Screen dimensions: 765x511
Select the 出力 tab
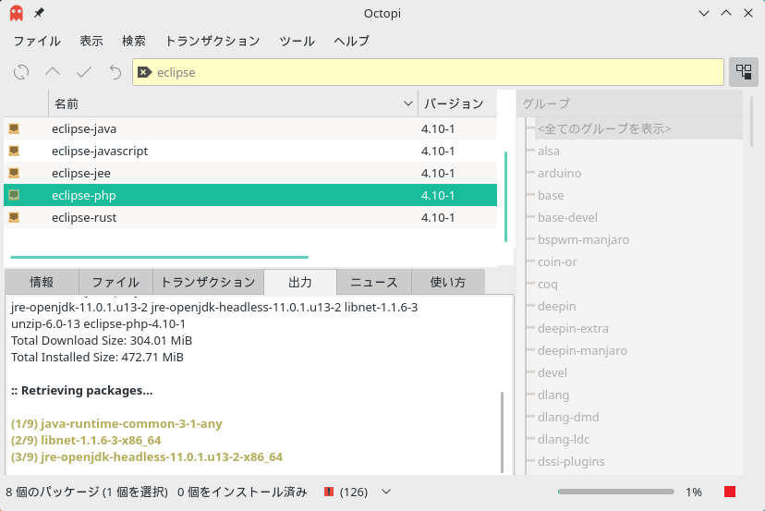point(300,282)
